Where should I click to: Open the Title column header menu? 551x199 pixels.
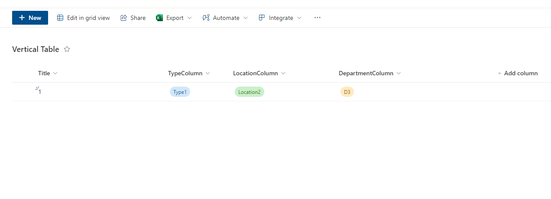pos(48,73)
